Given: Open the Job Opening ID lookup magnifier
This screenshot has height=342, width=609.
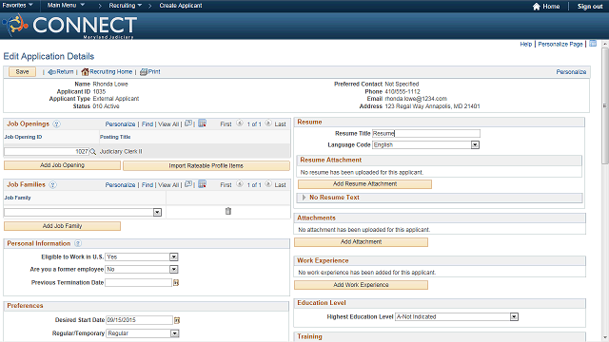Looking at the screenshot, I should click(x=93, y=152).
